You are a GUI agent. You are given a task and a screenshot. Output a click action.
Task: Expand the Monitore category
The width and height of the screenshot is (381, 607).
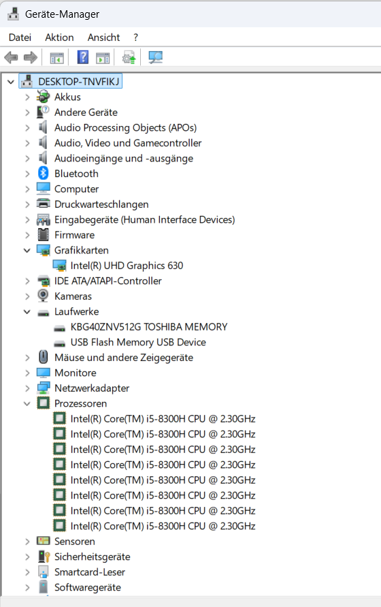click(27, 373)
